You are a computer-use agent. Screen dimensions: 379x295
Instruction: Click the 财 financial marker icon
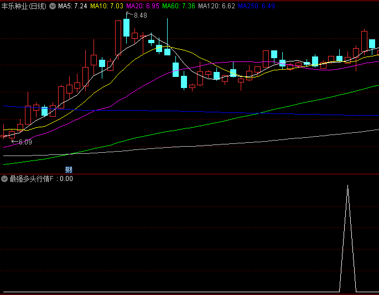point(69,170)
